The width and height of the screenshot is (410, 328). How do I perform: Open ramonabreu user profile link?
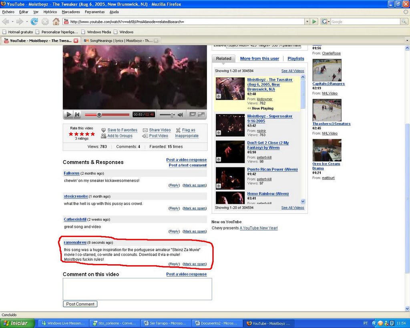75,242
